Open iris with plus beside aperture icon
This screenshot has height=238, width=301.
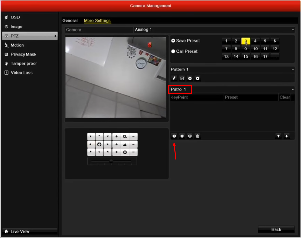point(116,152)
